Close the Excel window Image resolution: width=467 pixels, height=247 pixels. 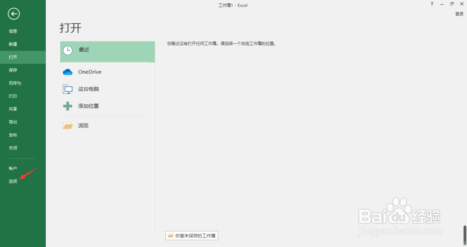[462, 4]
